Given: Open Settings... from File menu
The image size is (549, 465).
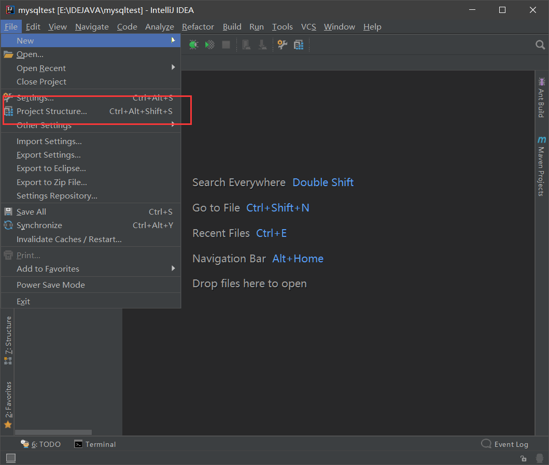Looking at the screenshot, I should pyautogui.click(x=91, y=97).
